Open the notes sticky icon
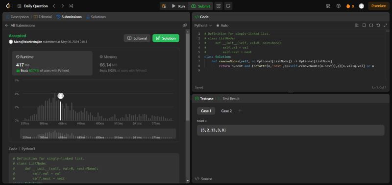392x185 pixels. pyautogui.click(x=228, y=6)
